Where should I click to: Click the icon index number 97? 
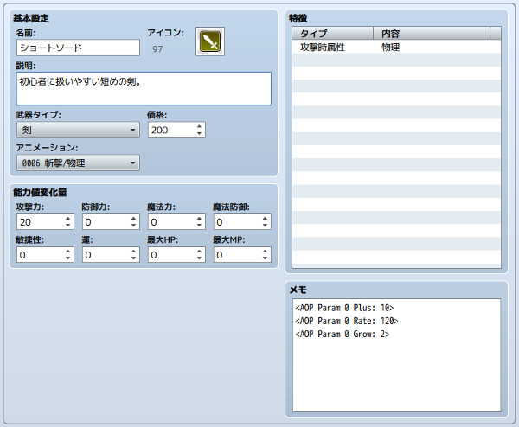[157, 49]
